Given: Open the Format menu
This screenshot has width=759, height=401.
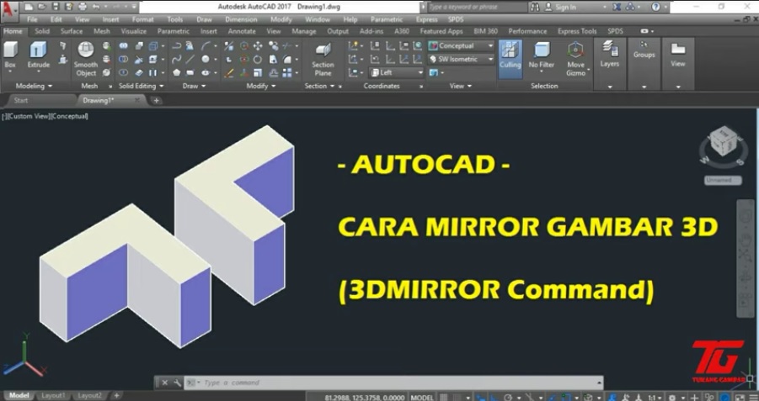Looking at the screenshot, I should pyautogui.click(x=143, y=20).
